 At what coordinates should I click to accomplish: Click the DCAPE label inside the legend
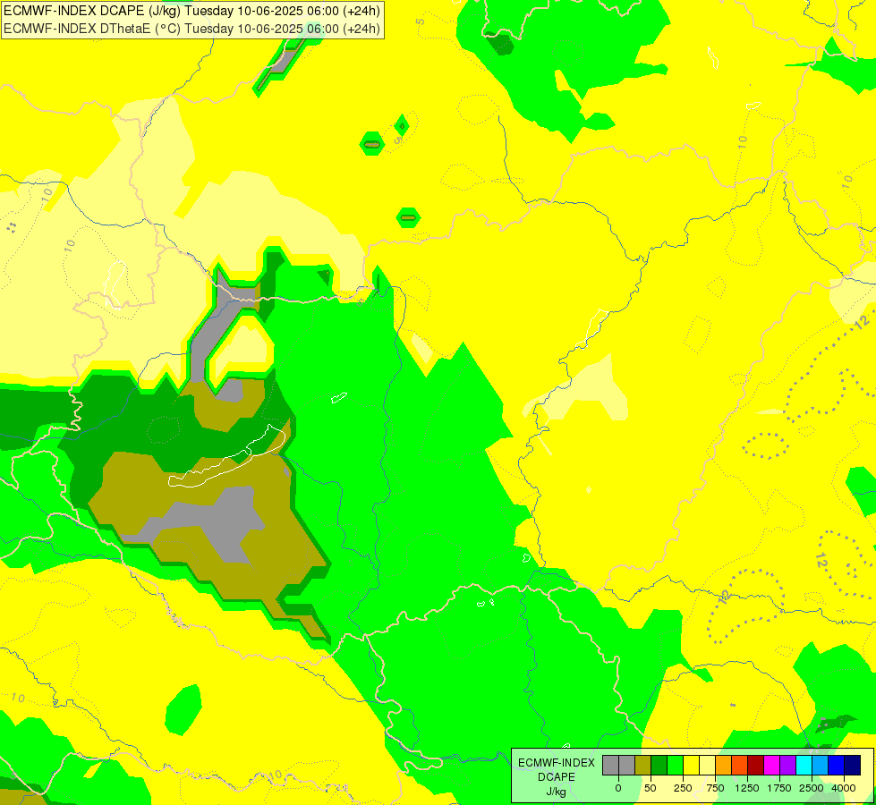point(557,777)
